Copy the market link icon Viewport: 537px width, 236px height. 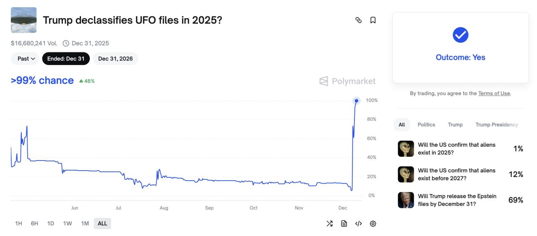click(358, 20)
